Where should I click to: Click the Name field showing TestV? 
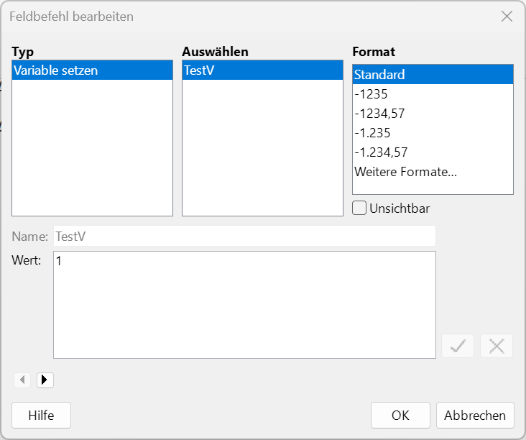point(244,236)
